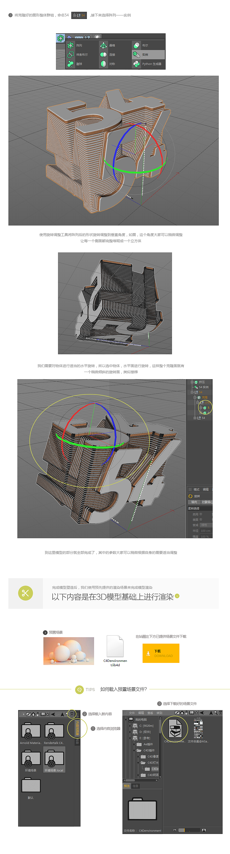Open 转到 go-to menu in browser

click(x=159, y=713)
